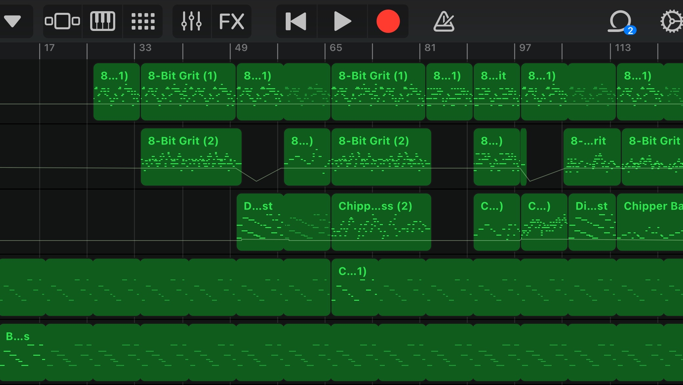Toggle the metronome on or off
Screen dimensions: 683x385
click(444, 21)
